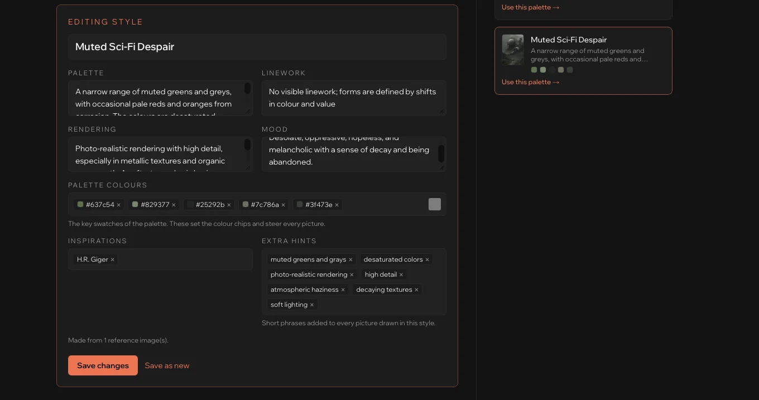Remove the #3f473e colour chip
The width and height of the screenshot is (759, 400).
(337, 205)
